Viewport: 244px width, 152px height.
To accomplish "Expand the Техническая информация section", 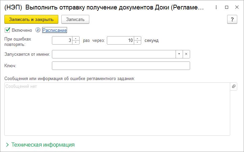I will point(40,145).
